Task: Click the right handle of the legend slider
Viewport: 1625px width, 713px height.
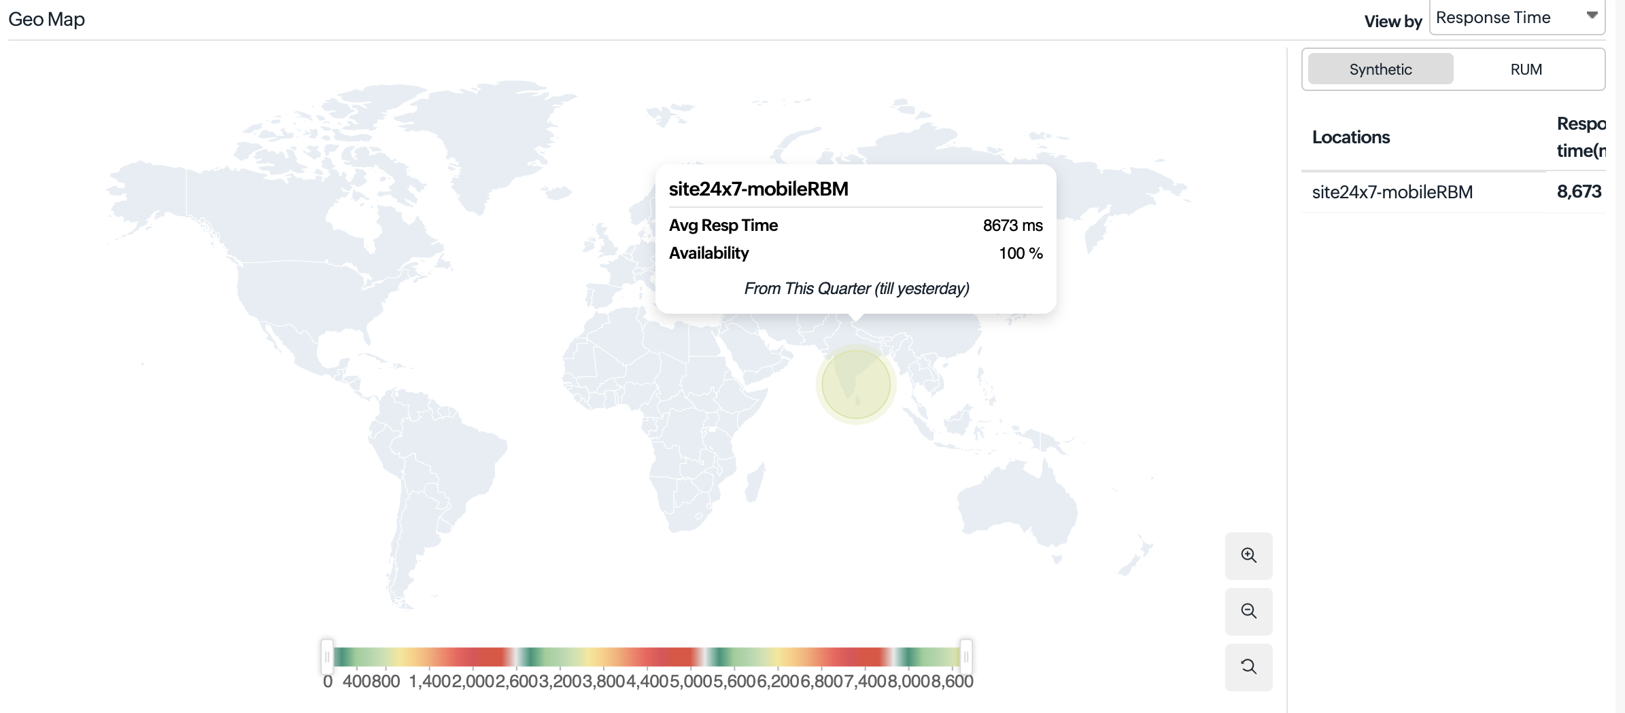Action: 965,657
